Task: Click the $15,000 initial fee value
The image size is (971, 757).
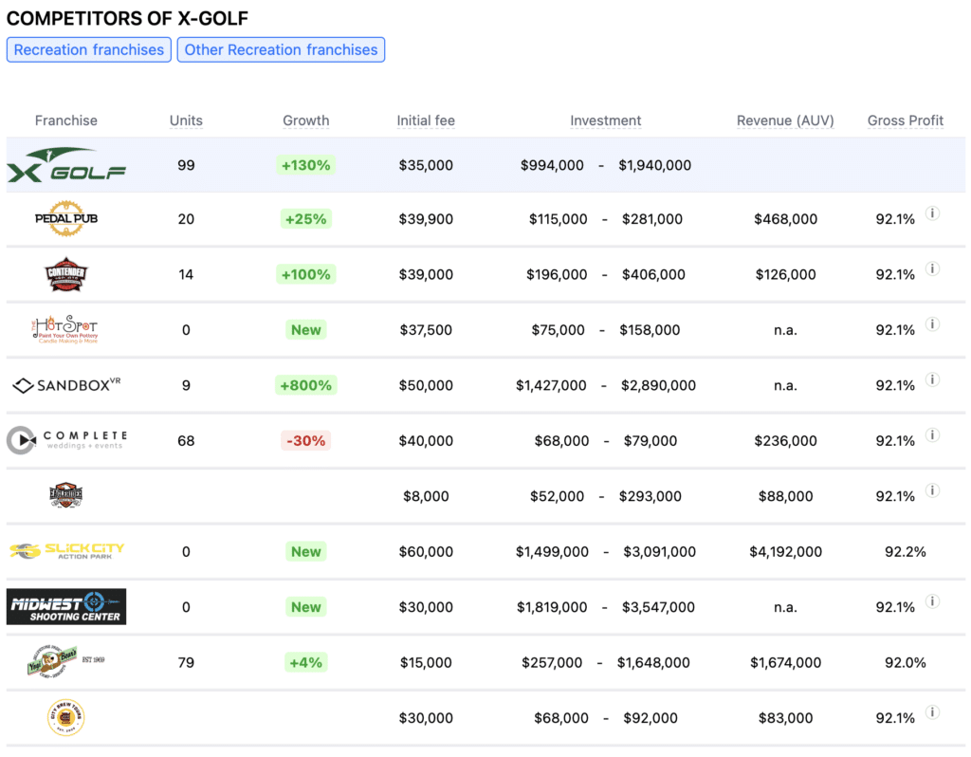Action: click(426, 663)
